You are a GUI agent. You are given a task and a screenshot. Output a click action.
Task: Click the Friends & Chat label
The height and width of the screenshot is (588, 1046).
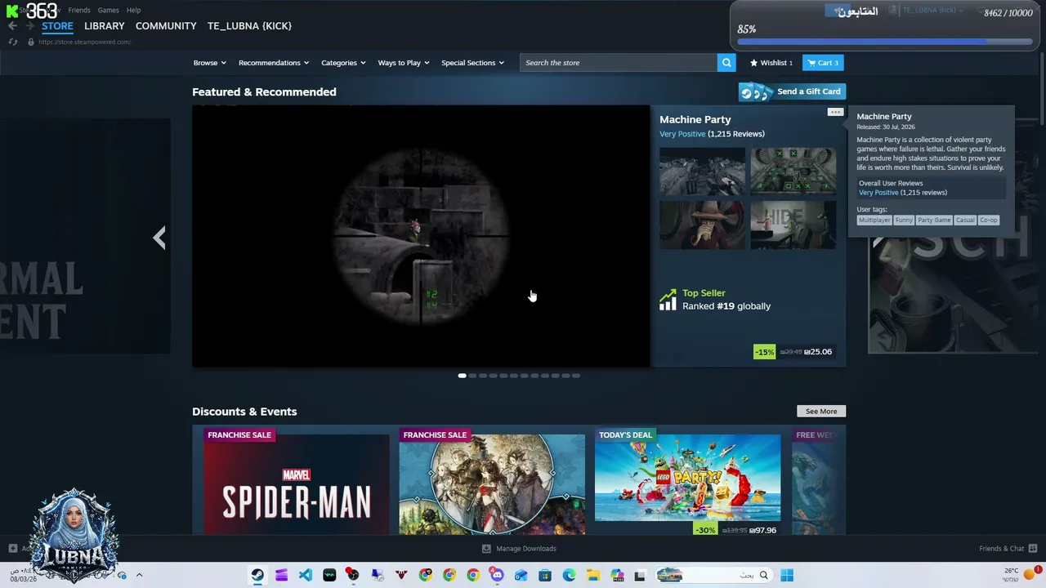coord(1002,549)
